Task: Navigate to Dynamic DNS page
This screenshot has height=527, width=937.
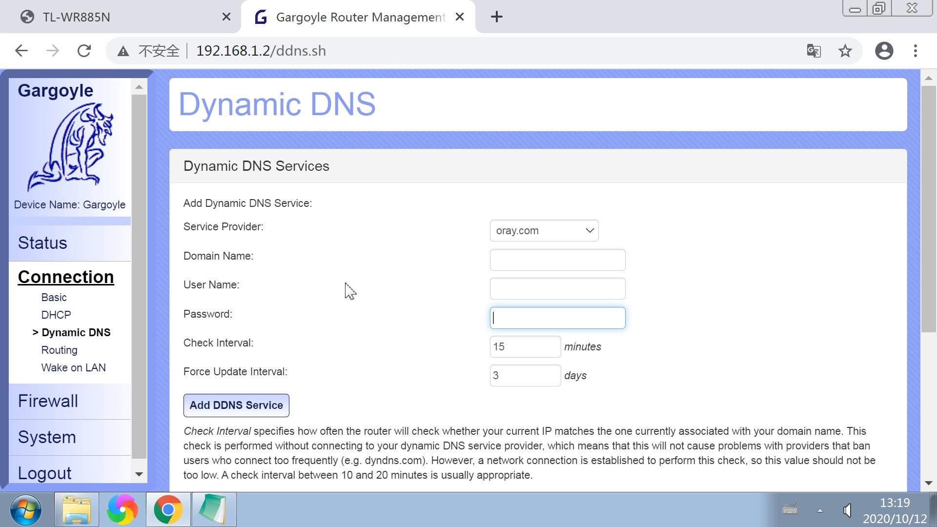Action: (x=75, y=332)
